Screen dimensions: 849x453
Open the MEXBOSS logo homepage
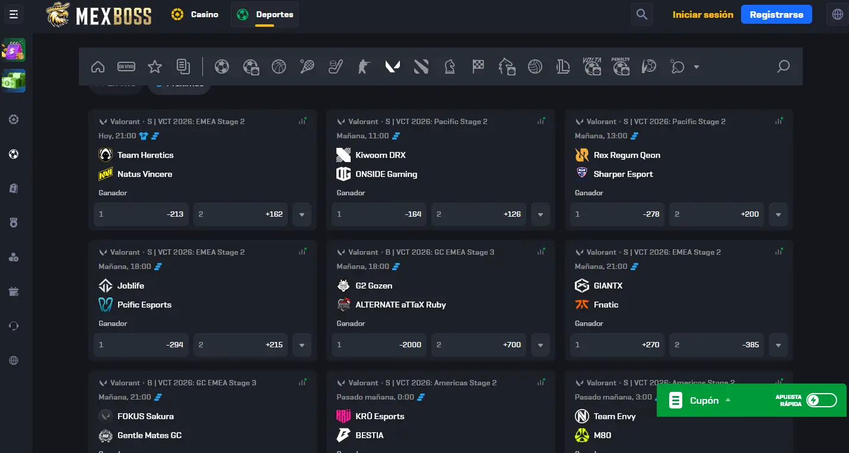[x=99, y=15]
